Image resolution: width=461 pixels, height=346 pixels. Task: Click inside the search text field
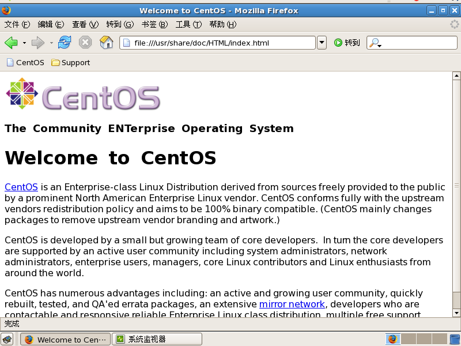pos(420,43)
